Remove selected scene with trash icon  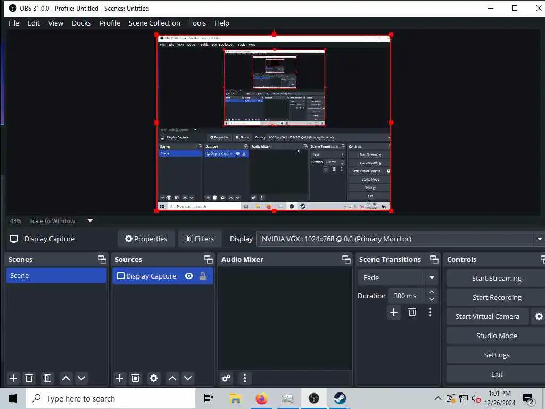(29, 378)
